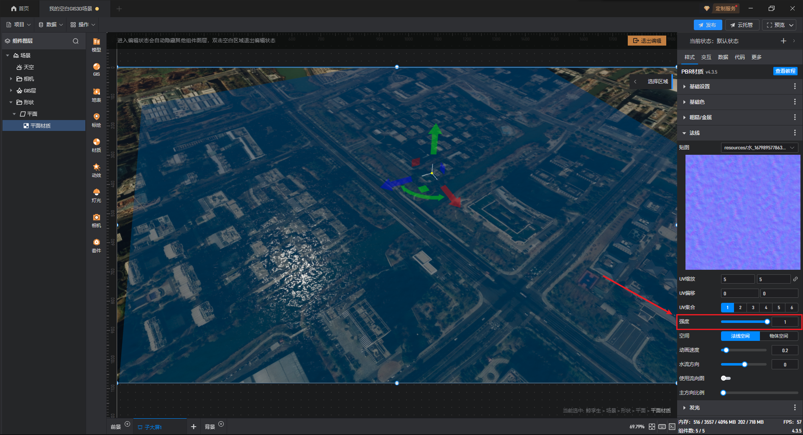Screen dimensions: 803x435
Task: Click the 相机 (Camera) sidebar icon
Action: (96, 220)
